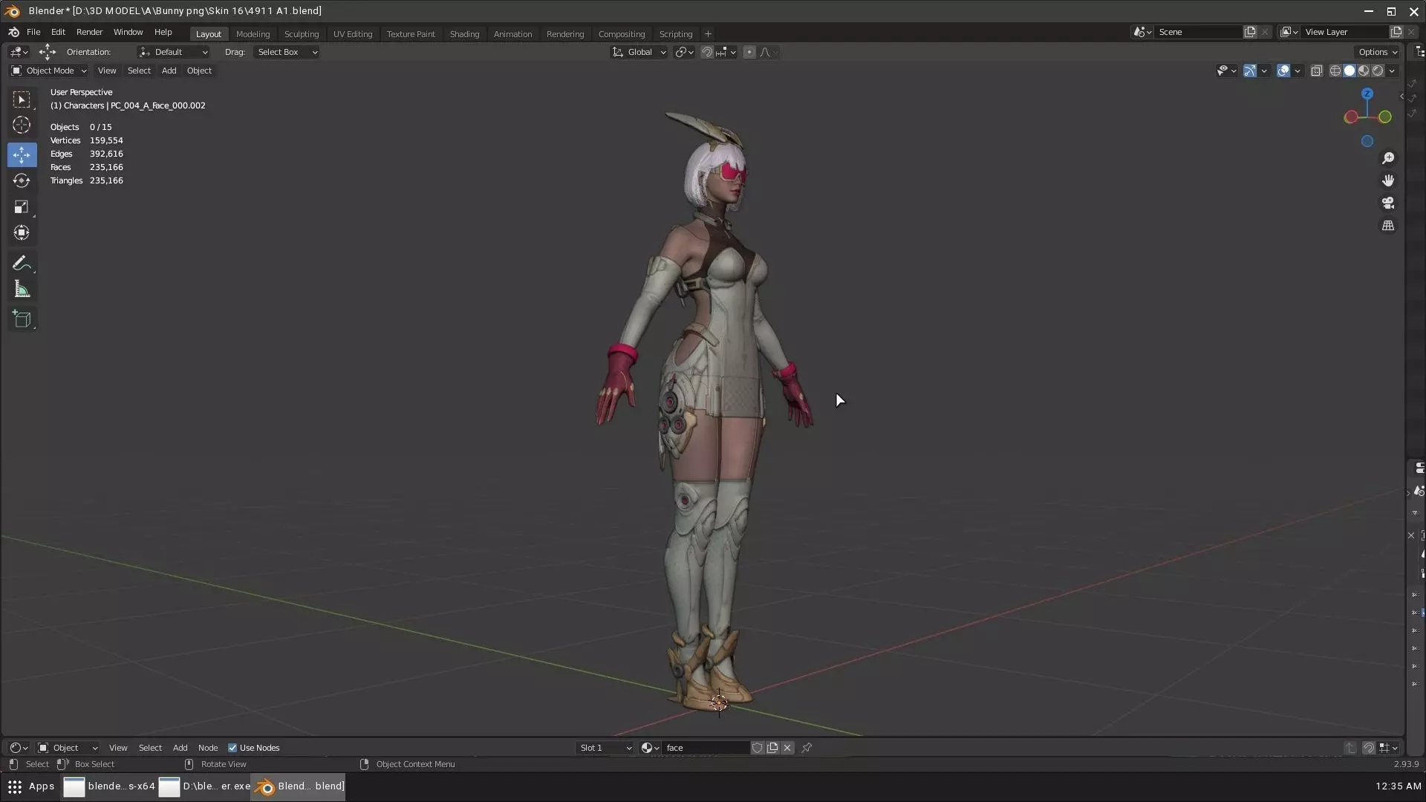Image resolution: width=1426 pixels, height=802 pixels.
Task: Open the Slot 1 material slot dropdown
Action: 605,748
